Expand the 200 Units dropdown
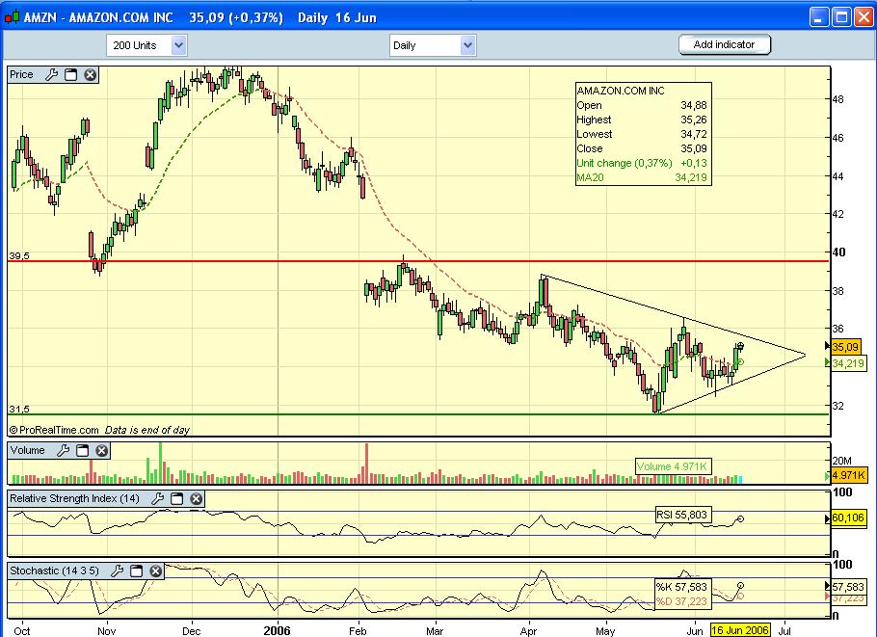877x637 pixels. pos(178,45)
